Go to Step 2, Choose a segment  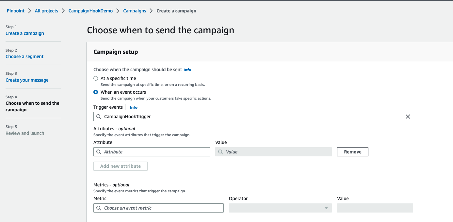point(24,56)
